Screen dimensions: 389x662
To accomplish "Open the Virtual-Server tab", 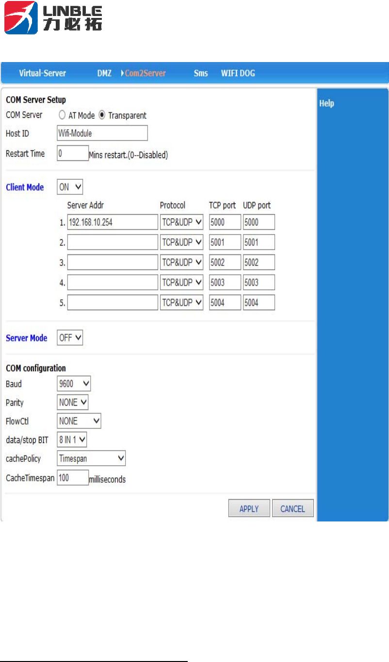I will coord(42,74).
